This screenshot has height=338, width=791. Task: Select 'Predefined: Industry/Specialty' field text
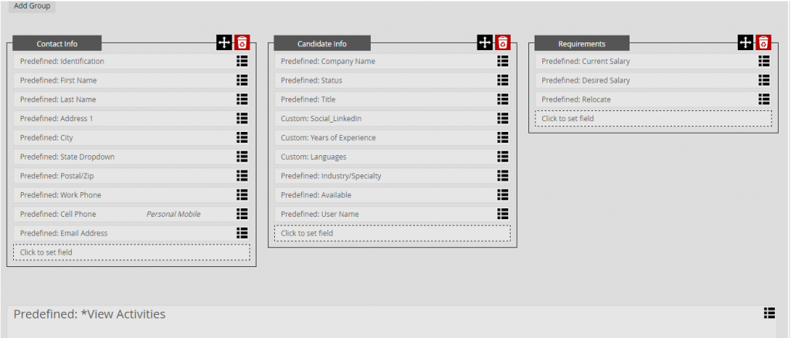point(331,176)
